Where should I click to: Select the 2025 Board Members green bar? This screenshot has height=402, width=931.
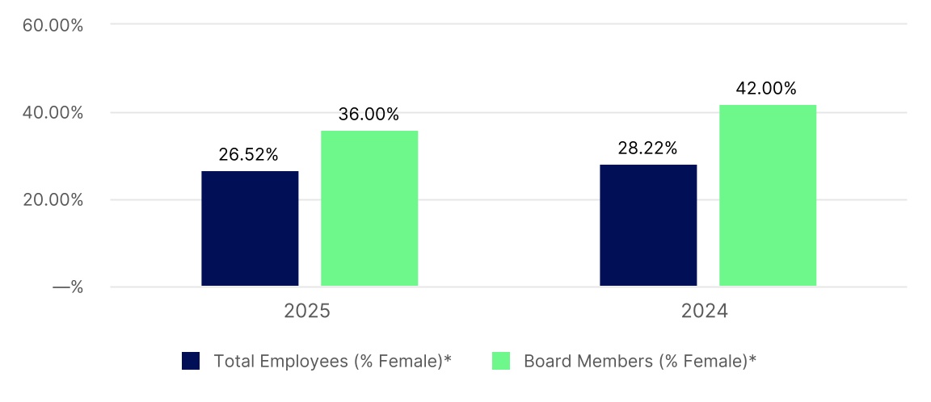point(369,208)
